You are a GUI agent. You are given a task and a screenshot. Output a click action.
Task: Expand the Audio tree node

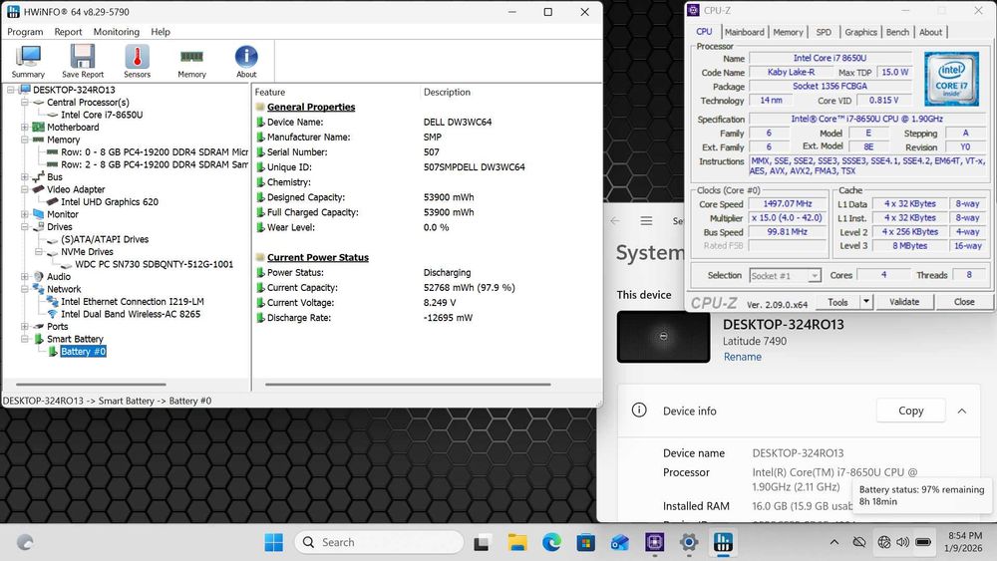(x=24, y=276)
